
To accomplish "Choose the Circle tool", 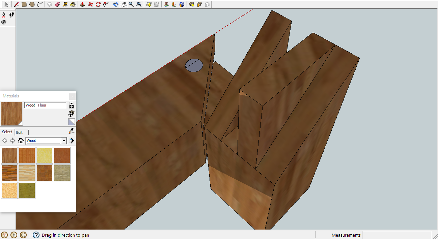I will click(32, 4).
